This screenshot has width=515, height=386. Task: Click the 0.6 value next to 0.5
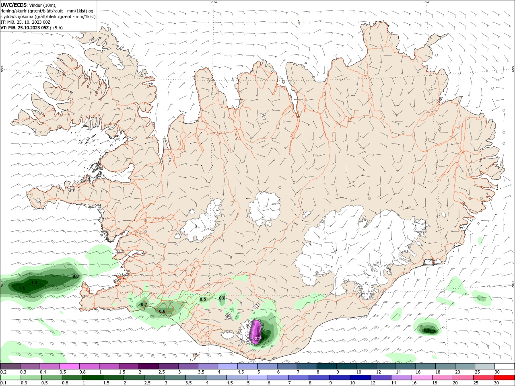(222, 298)
